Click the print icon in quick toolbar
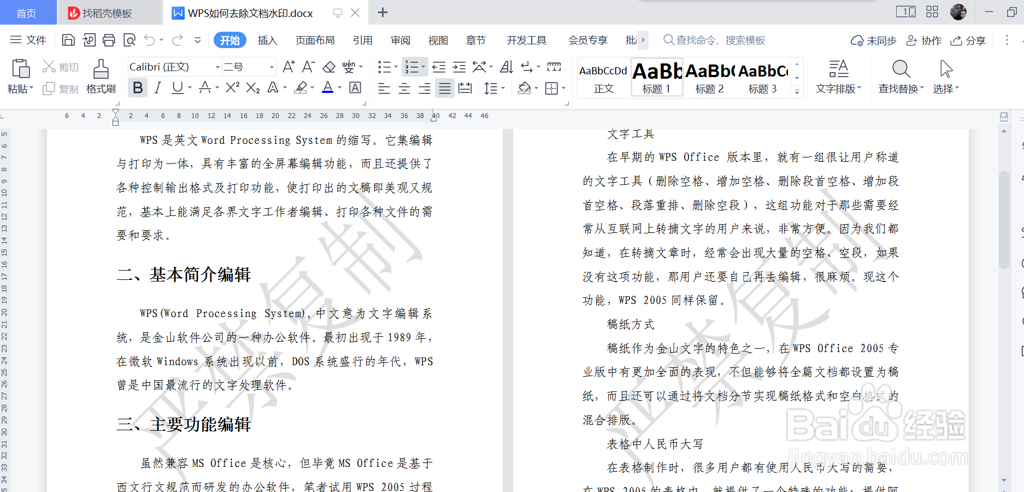Image resolution: width=1024 pixels, height=492 pixels. click(109, 40)
